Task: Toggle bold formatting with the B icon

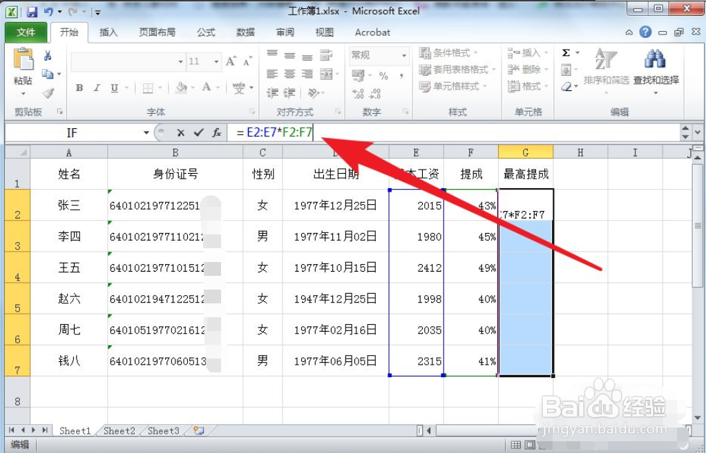Action: [x=78, y=89]
